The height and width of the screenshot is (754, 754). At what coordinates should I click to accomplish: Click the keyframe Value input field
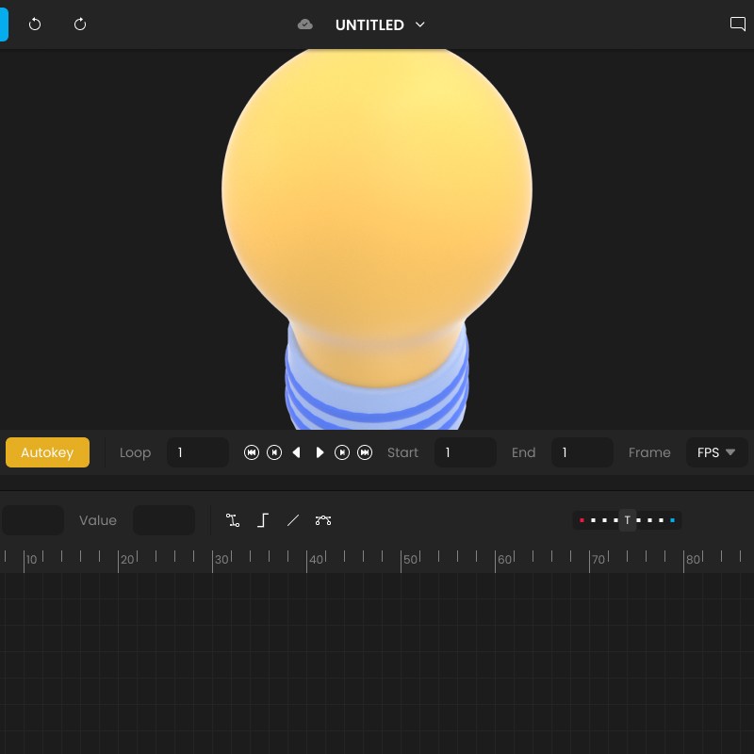point(163,520)
